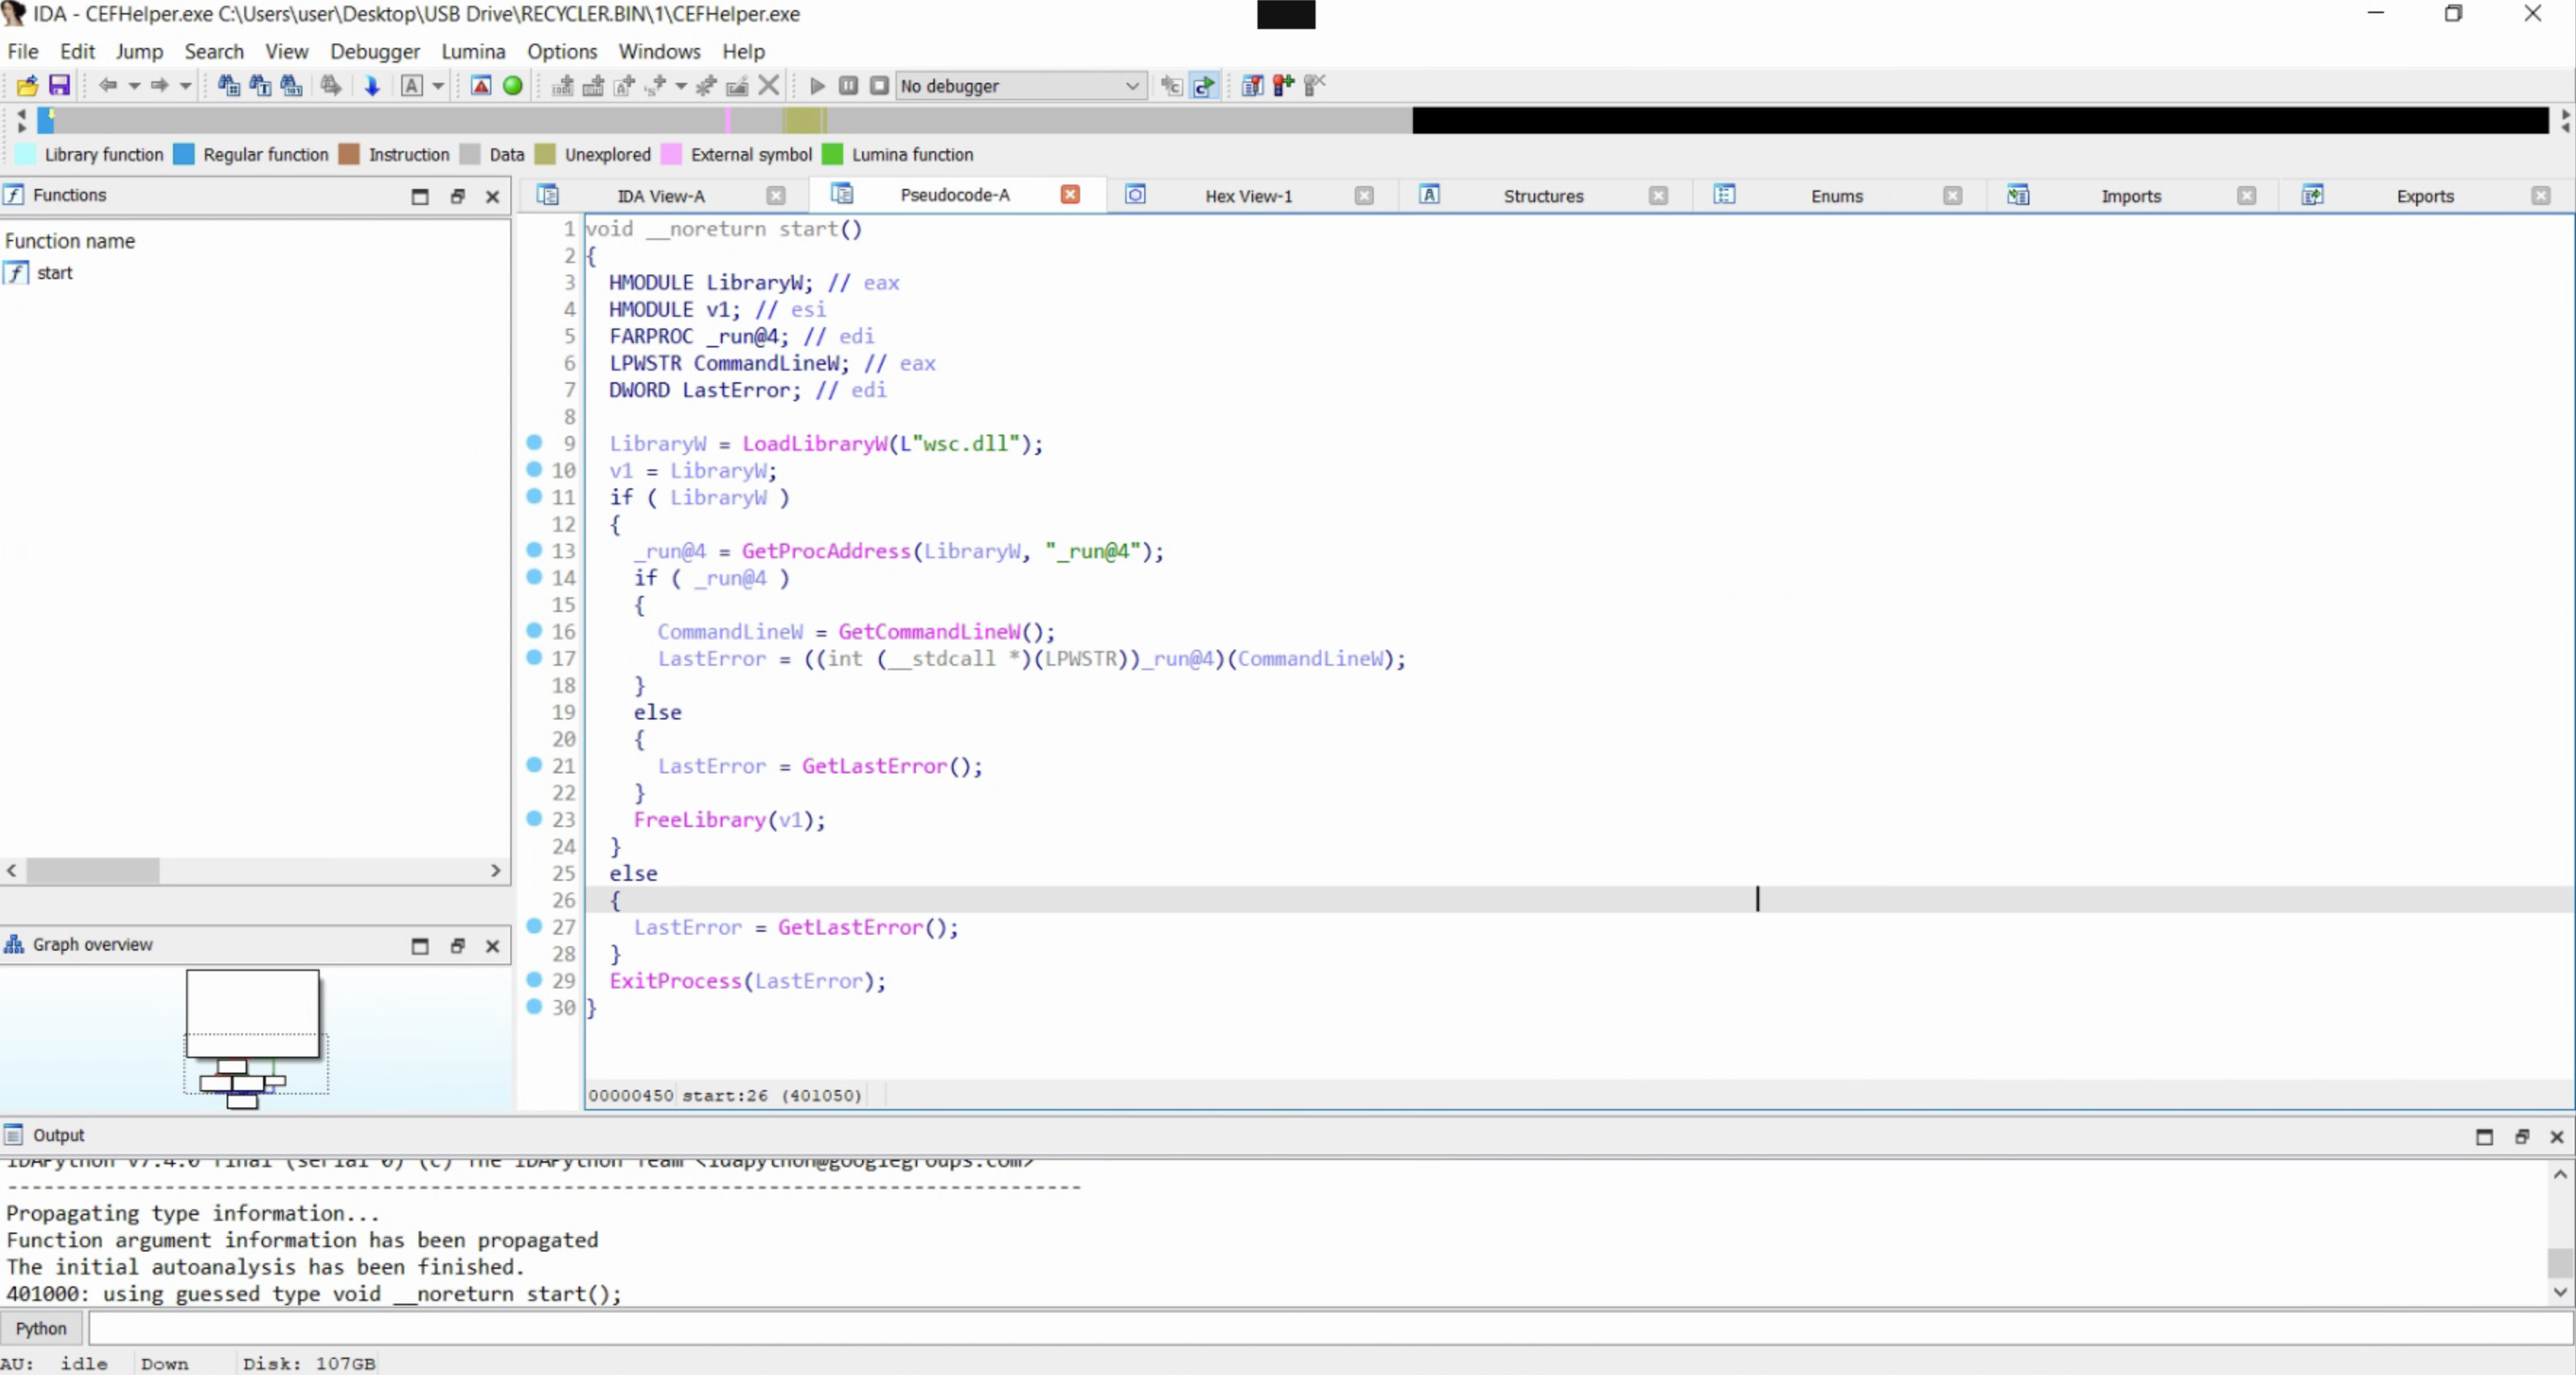
Task: Open the debugger selection dropdown
Action: point(1133,86)
